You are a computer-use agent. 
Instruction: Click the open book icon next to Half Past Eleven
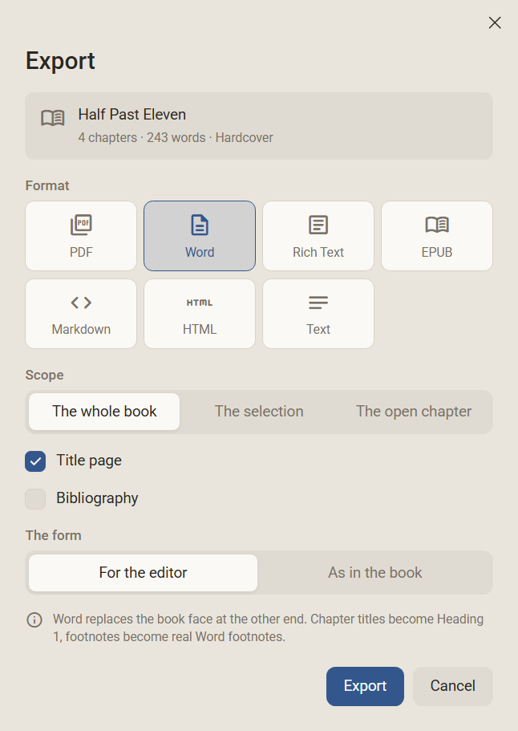pyautogui.click(x=53, y=118)
